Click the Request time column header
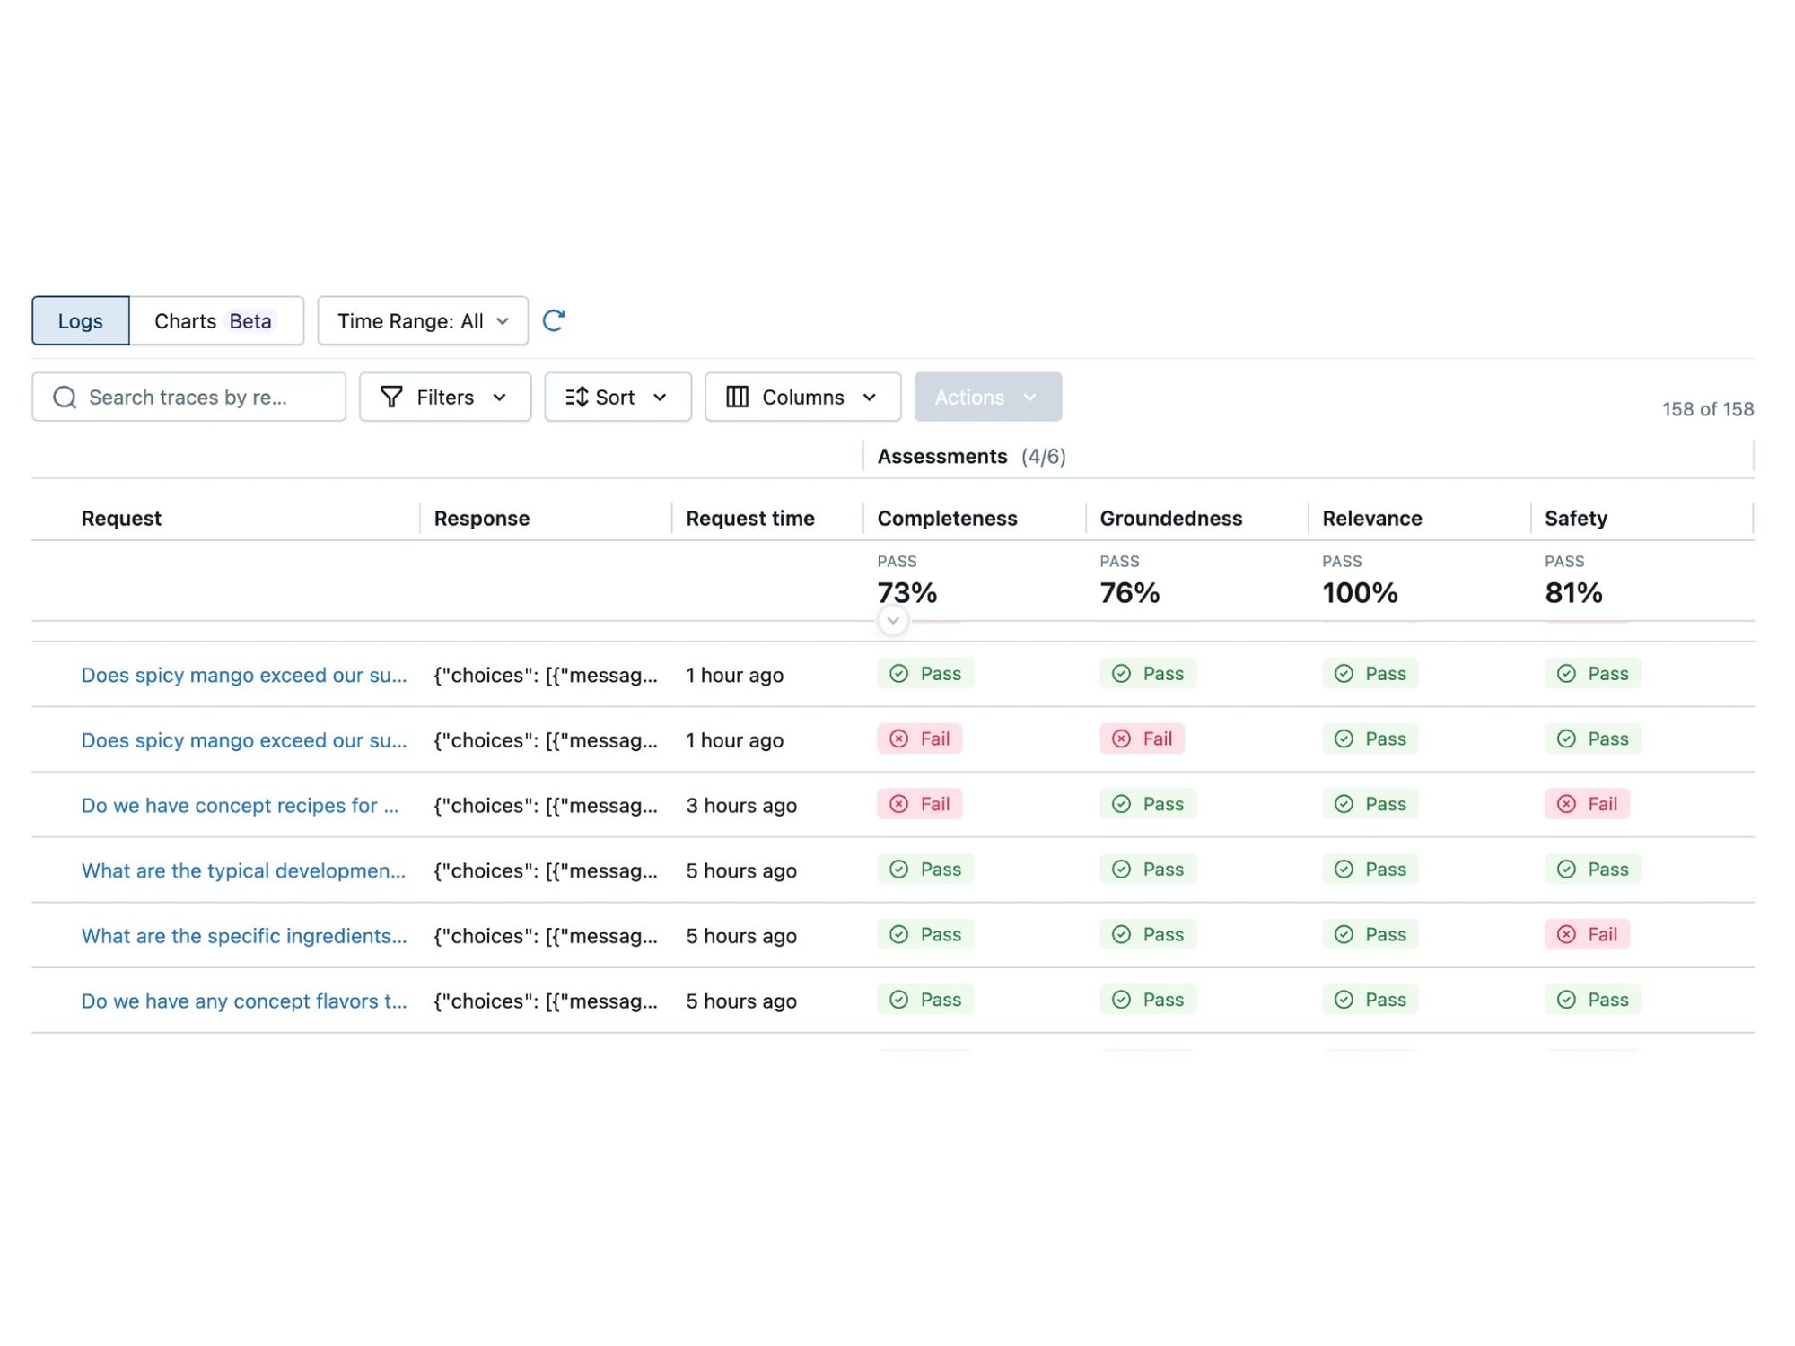 pyautogui.click(x=750, y=518)
